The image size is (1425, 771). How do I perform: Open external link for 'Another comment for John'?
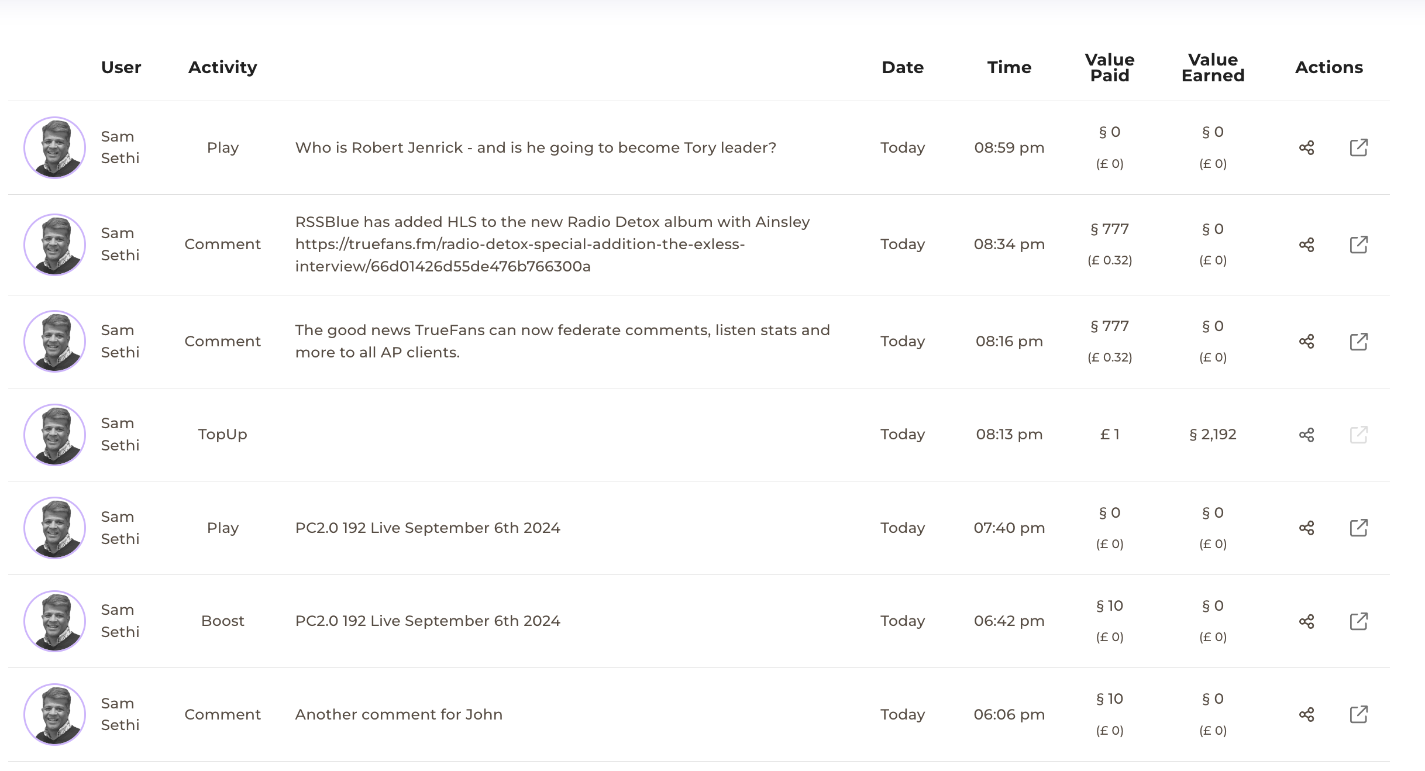point(1358,714)
